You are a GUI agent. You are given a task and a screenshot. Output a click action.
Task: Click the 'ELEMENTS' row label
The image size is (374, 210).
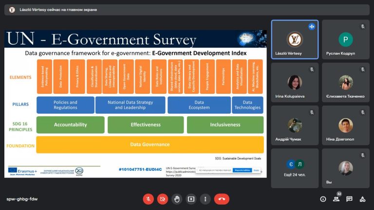(x=20, y=77)
